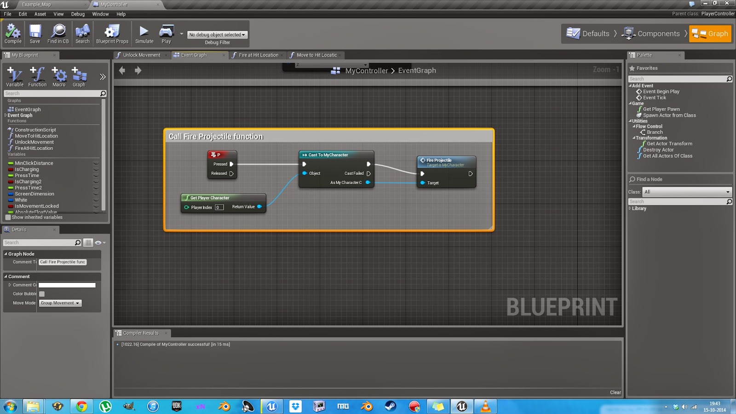Add a new Macro in My Blueprint
Screen dimensions: 736x414
coord(59,76)
